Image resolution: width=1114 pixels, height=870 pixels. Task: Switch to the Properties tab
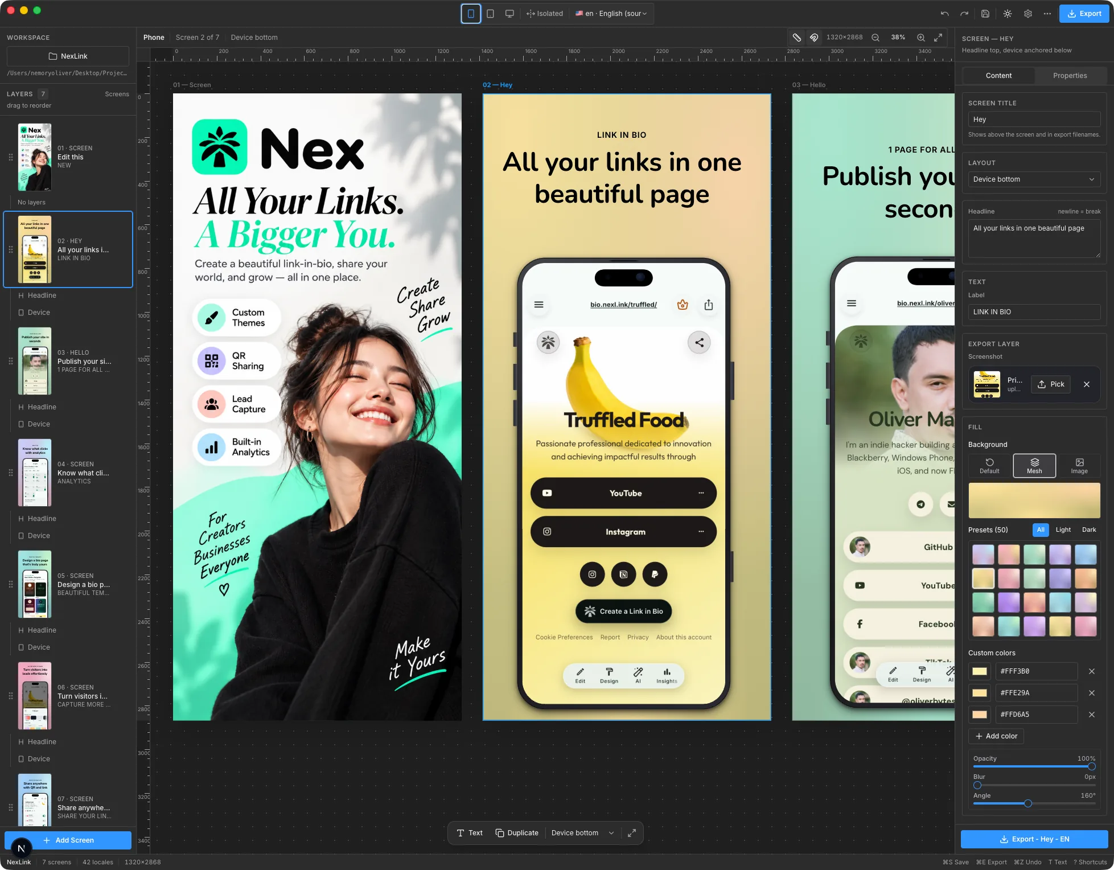point(1070,76)
